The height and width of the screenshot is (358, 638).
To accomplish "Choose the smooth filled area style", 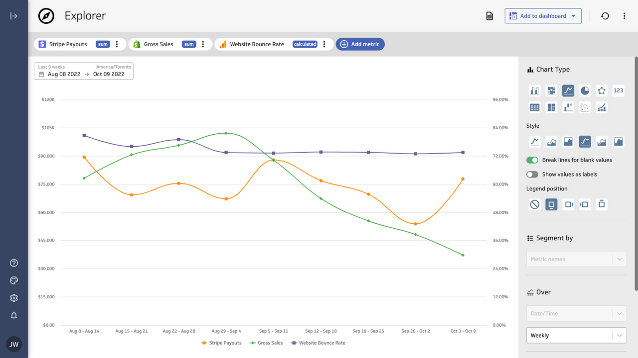I will (x=619, y=142).
